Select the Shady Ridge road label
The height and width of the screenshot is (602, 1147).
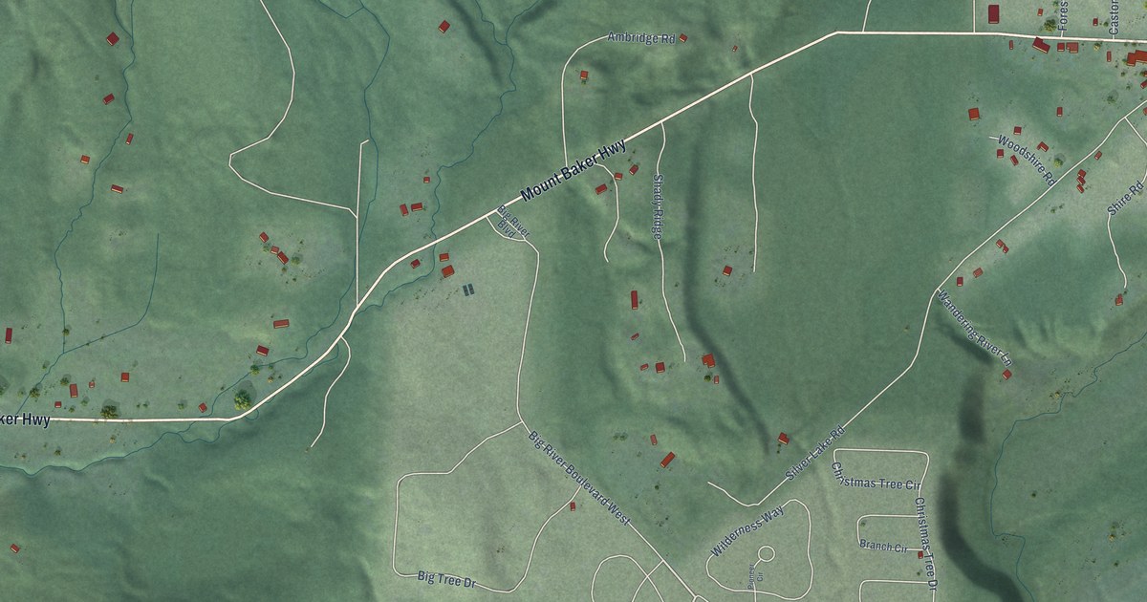(658, 205)
